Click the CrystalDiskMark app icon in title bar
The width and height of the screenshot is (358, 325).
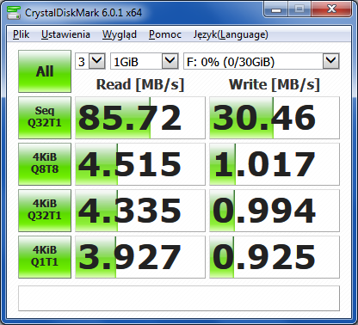pos(13,13)
